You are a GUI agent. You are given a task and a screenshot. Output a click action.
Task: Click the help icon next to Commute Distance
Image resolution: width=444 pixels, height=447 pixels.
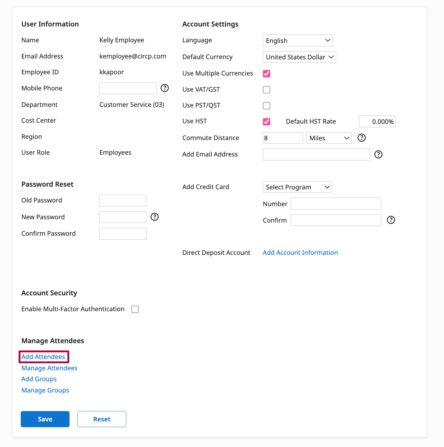tap(361, 138)
